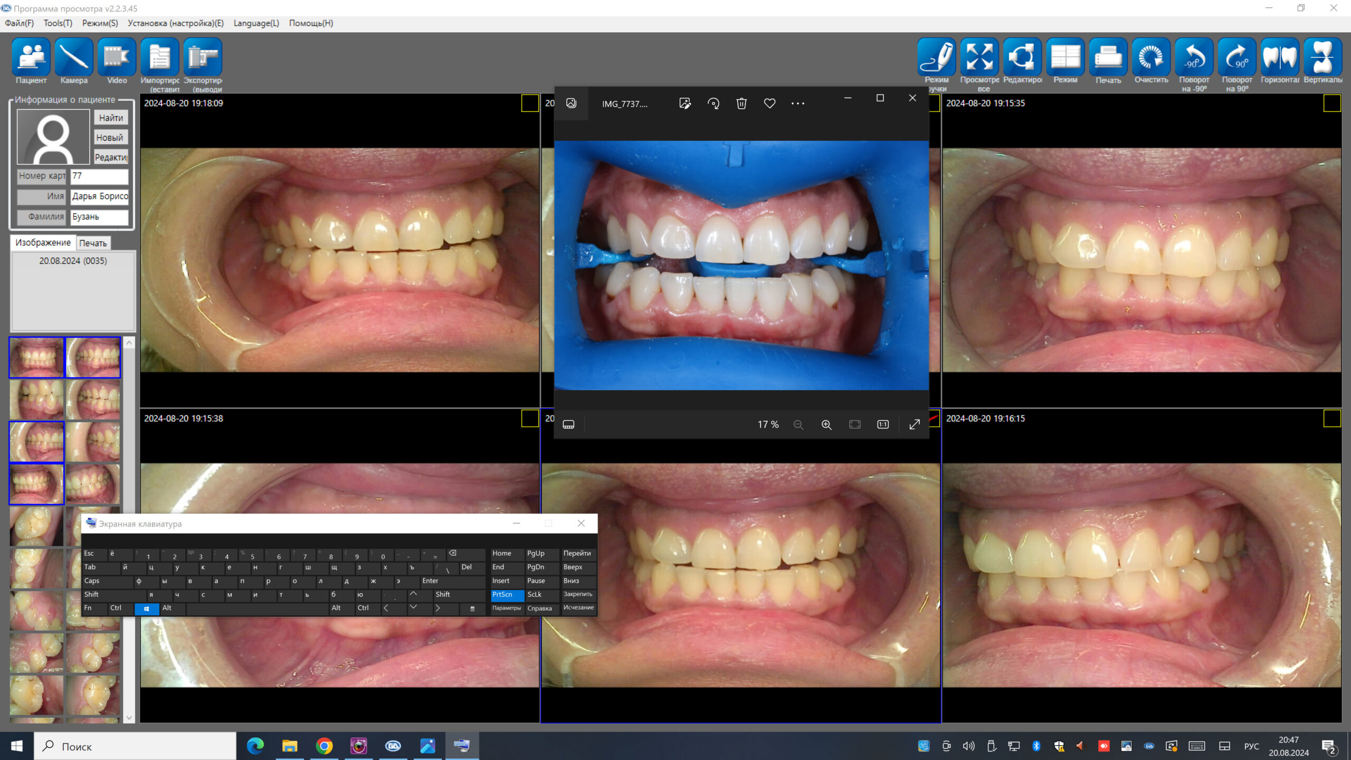1351x760 pixels.
Task: Click the Очистить (Clear) toolbar icon
Action: coord(1151,57)
